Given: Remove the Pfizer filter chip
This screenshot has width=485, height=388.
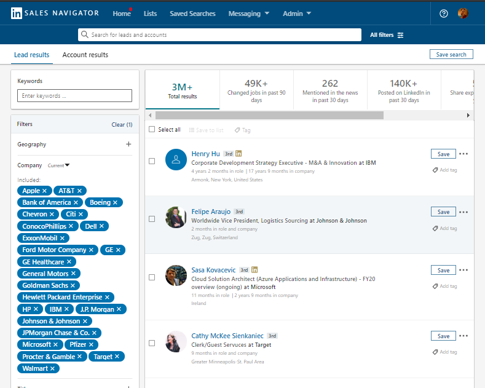Looking at the screenshot, I should [91, 344].
